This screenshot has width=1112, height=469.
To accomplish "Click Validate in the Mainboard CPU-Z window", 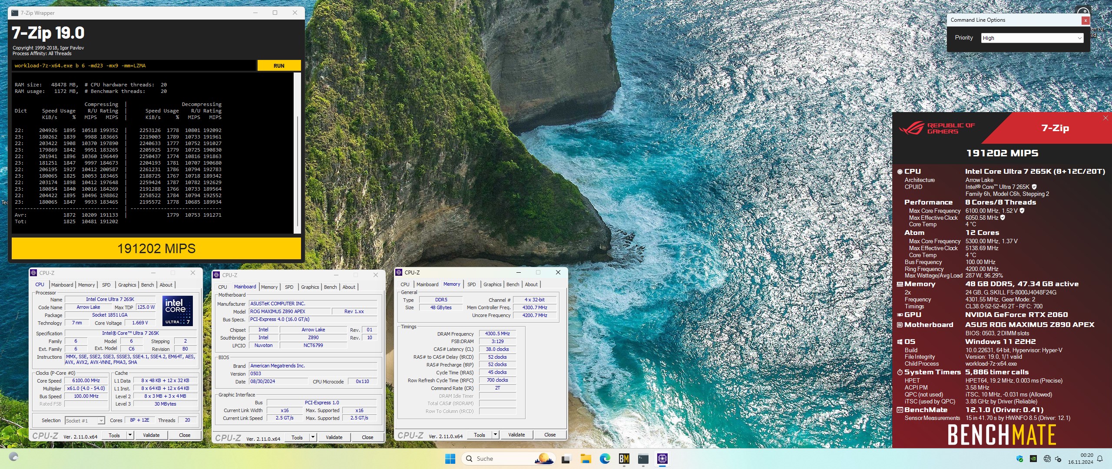I will 334,437.
